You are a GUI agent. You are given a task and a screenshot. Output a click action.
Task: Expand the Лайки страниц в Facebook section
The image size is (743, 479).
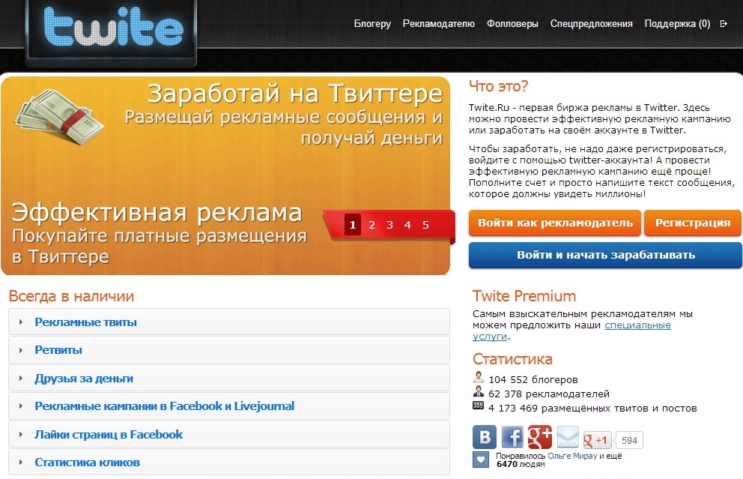[229, 434]
